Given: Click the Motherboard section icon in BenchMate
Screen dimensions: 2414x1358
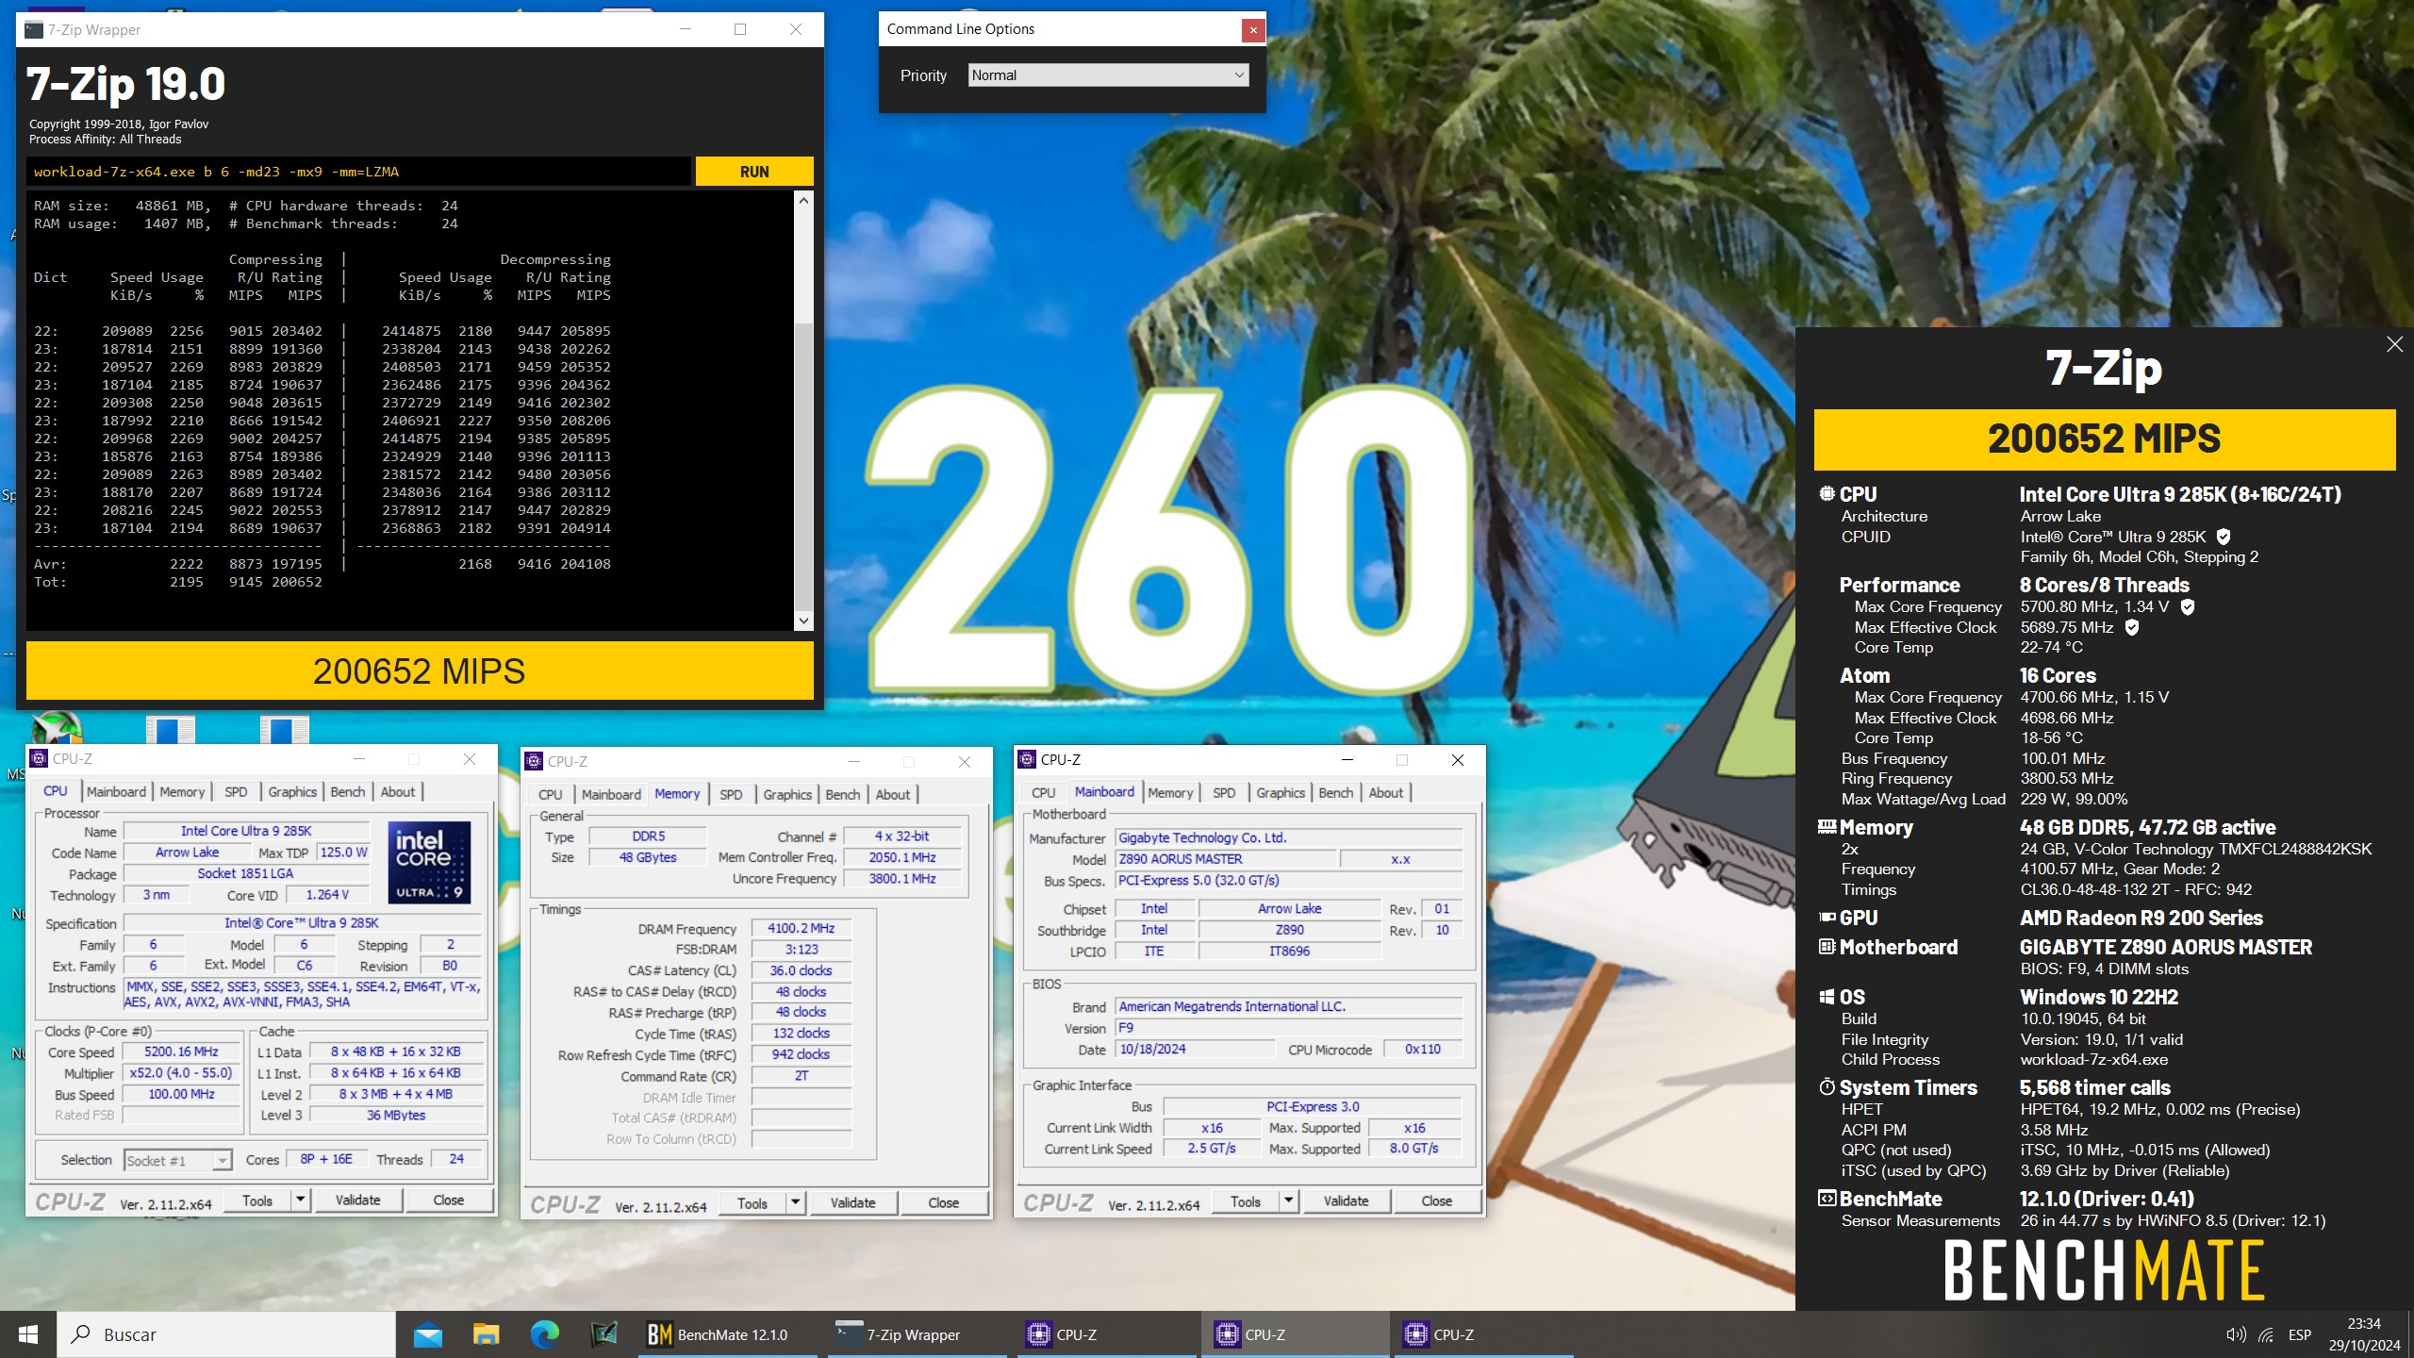Looking at the screenshot, I should click(x=1827, y=947).
